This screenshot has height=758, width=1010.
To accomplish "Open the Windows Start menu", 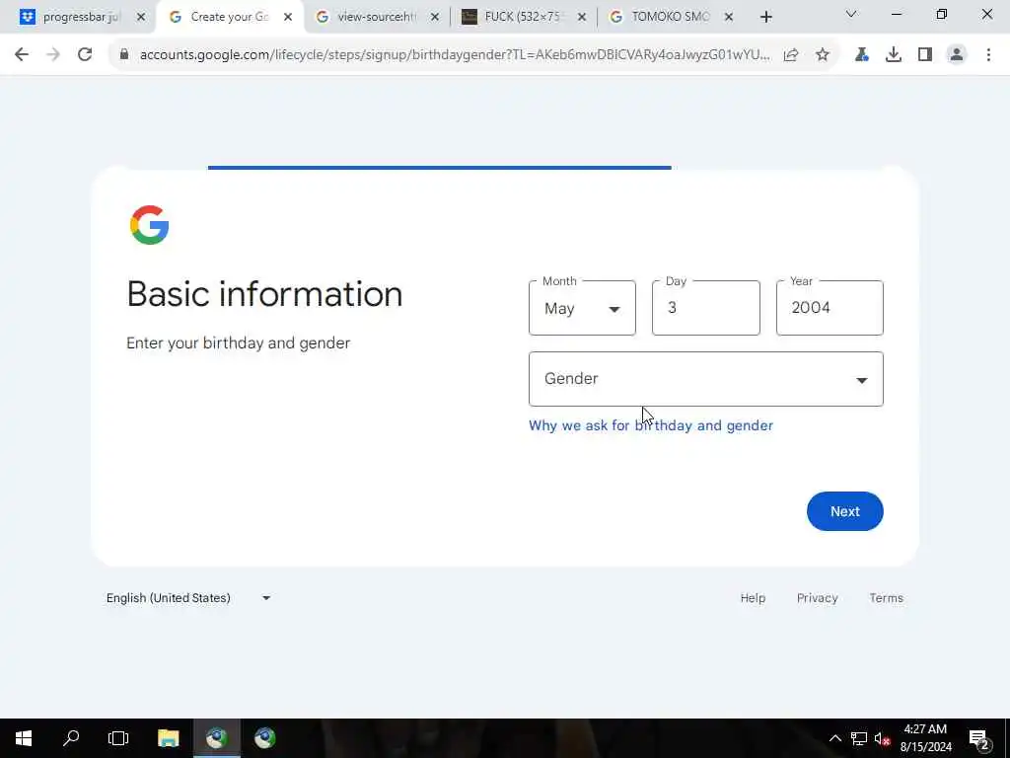I will (24, 738).
